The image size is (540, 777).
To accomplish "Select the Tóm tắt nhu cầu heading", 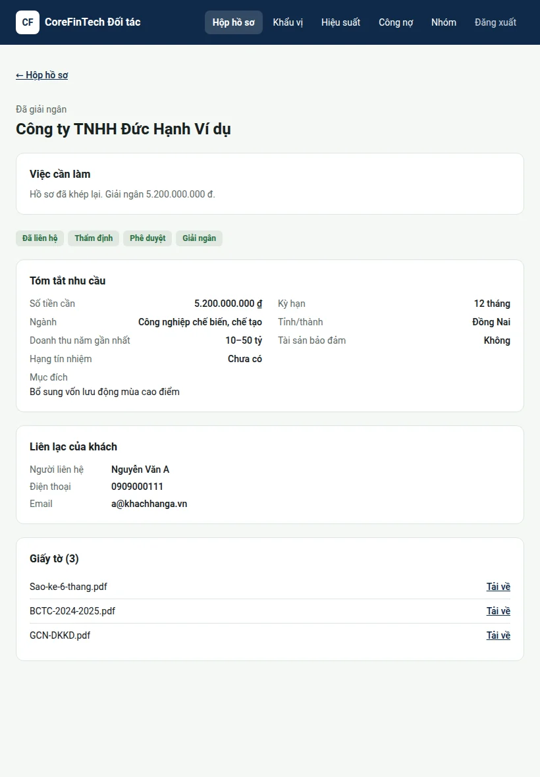I will click(x=67, y=281).
